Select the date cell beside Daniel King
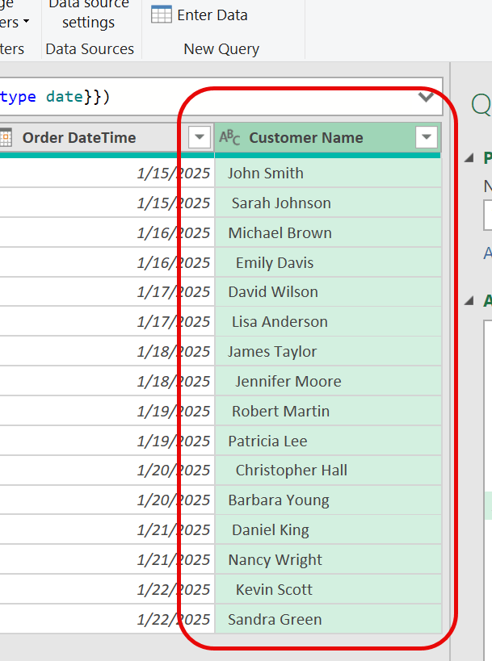Image resolution: width=492 pixels, height=661 pixels. tap(107, 530)
